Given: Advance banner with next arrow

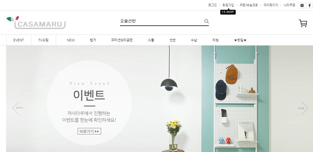Looking at the screenshot, I should (303, 108).
